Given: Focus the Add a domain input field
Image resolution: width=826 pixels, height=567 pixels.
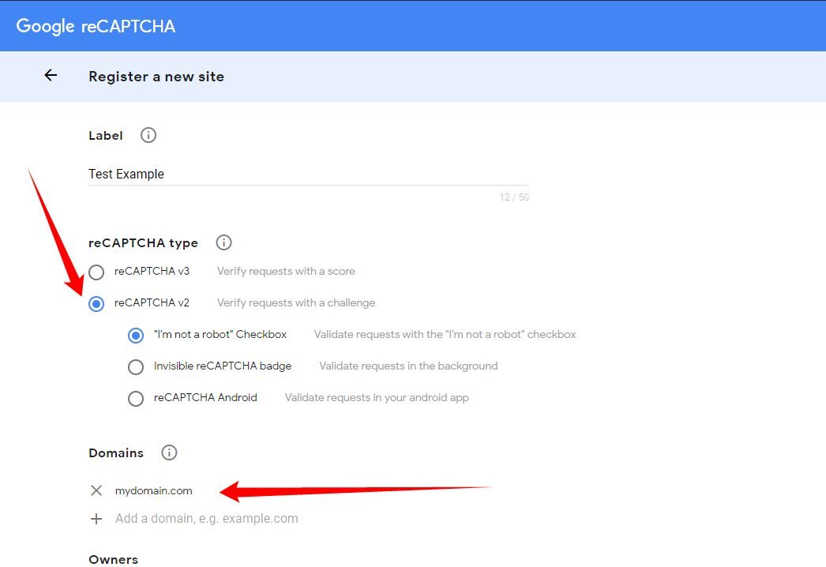Looking at the screenshot, I should point(207,519).
